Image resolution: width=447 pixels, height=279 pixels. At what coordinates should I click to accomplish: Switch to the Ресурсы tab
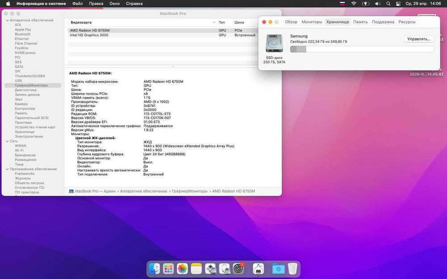tap(407, 22)
